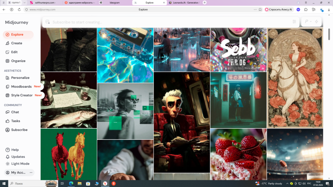Click Спросить Алису AI button
The width and height of the screenshot is (333, 187).
279,9
